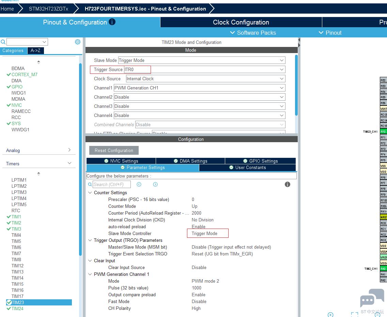387x317 pixels.
Task: Collapse PWM Generation Channel 1 section
Action: pos(90,274)
